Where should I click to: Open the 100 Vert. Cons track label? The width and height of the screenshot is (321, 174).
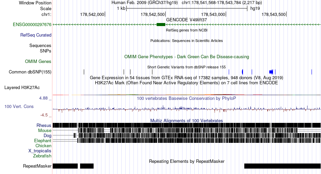point(19,107)
